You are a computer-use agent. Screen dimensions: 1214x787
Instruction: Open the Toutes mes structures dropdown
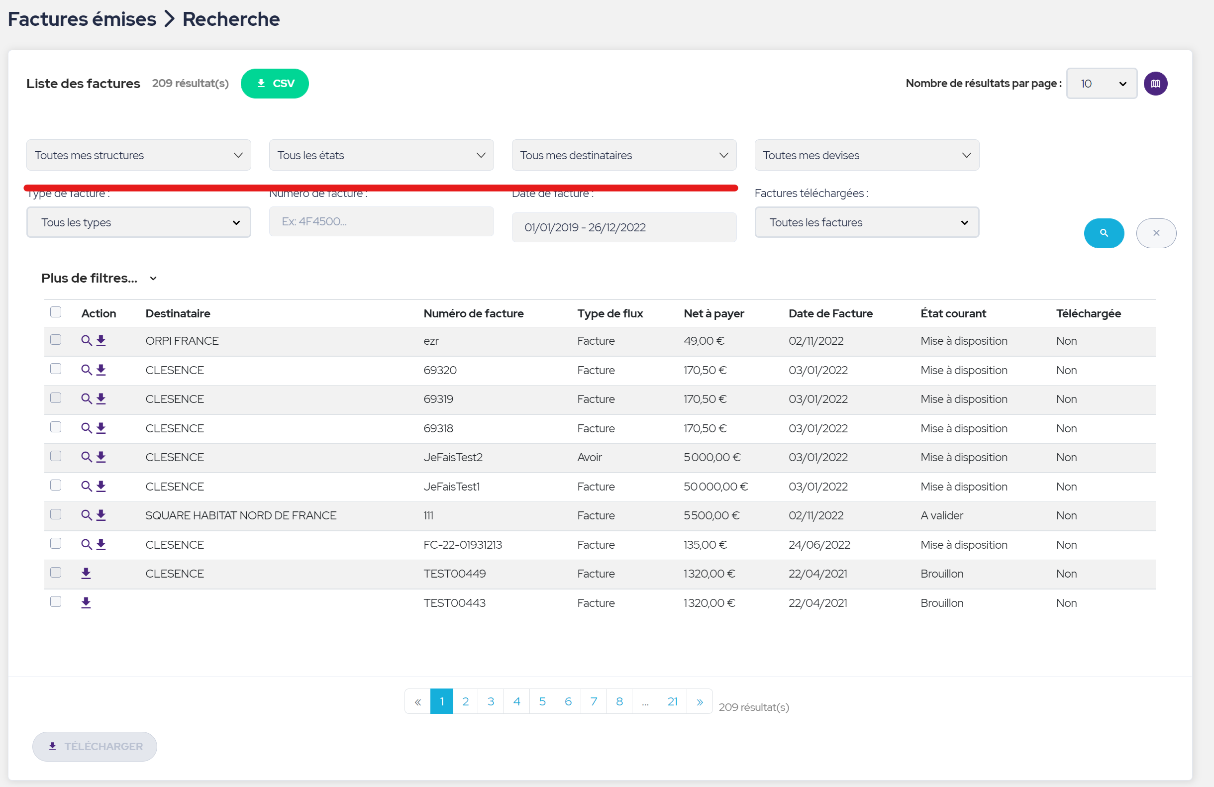point(138,155)
